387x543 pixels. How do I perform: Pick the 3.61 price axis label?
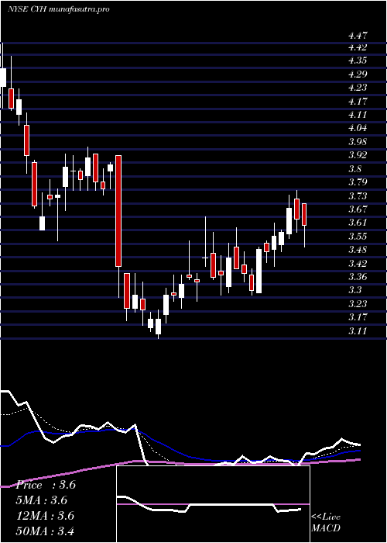pyautogui.click(x=358, y=223)
